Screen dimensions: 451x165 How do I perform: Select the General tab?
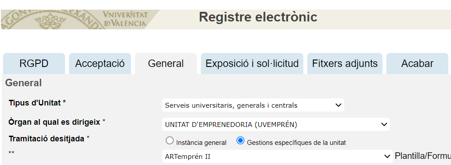tap(166, 63)
